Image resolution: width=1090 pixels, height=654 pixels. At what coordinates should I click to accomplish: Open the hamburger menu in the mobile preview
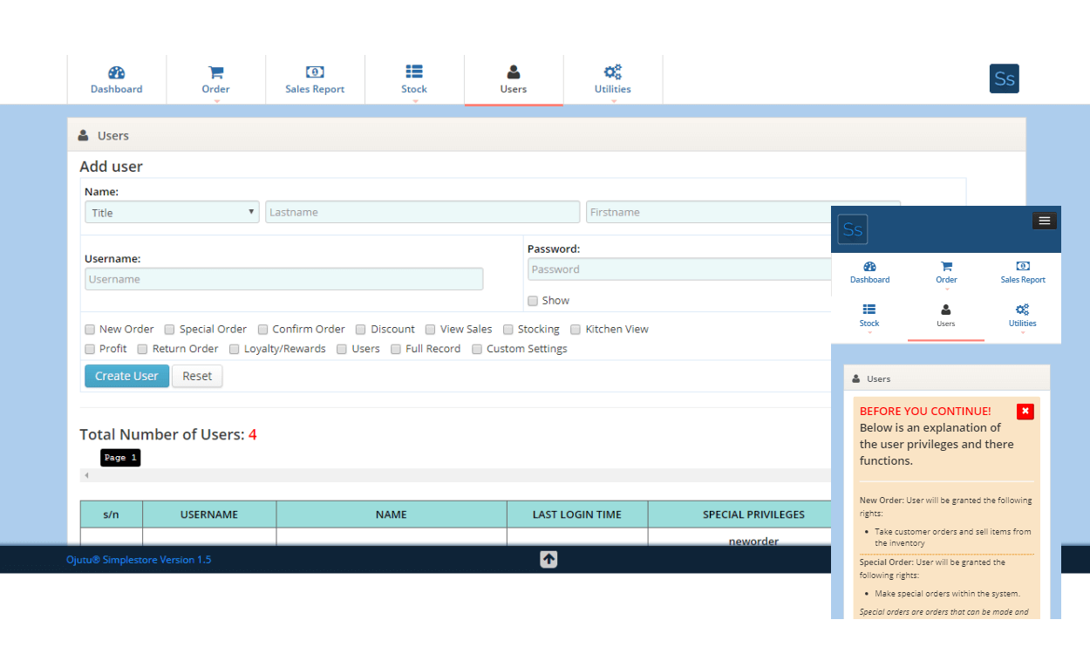[1045, 221]
